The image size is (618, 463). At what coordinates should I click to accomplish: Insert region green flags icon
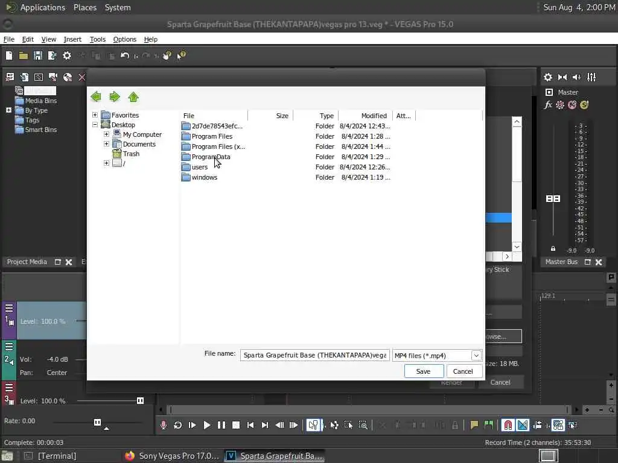pyautogui.click(x=489, y=425)
